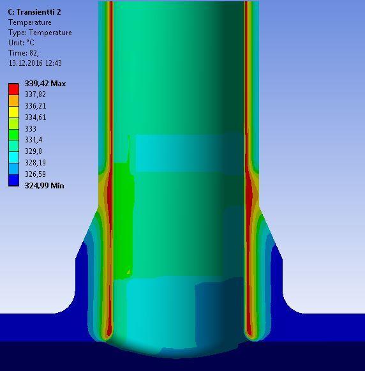Click the 'C: Transientti 2' title text
365x371 pixels.
(x=34, y=12)
